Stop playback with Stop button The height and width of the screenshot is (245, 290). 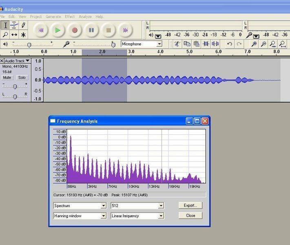click(x=108, y=30)
